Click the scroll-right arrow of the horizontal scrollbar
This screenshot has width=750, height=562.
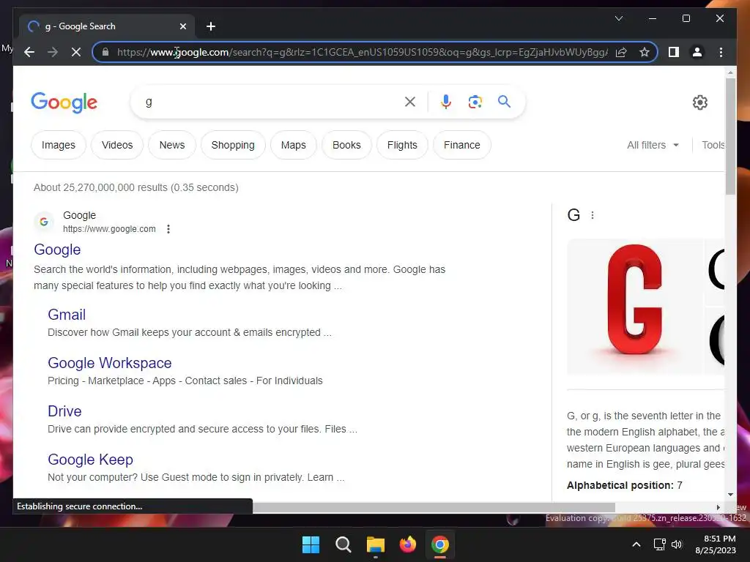[x=718, y=507]
